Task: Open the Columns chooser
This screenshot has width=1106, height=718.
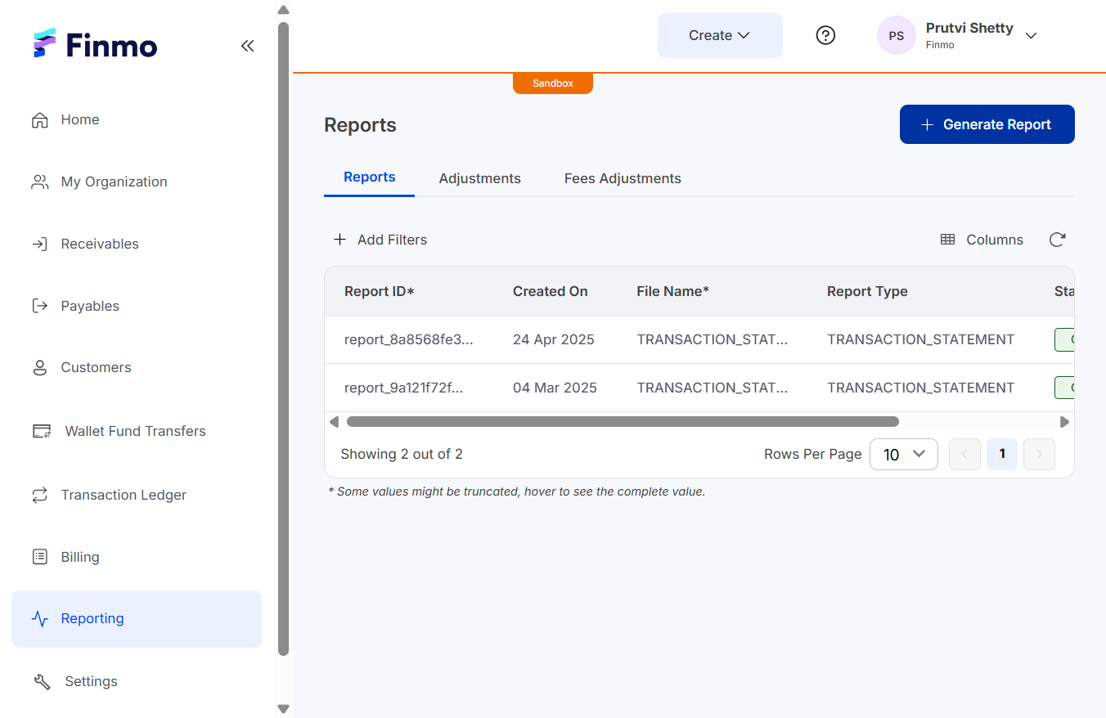Action: [x=982, y=240]
